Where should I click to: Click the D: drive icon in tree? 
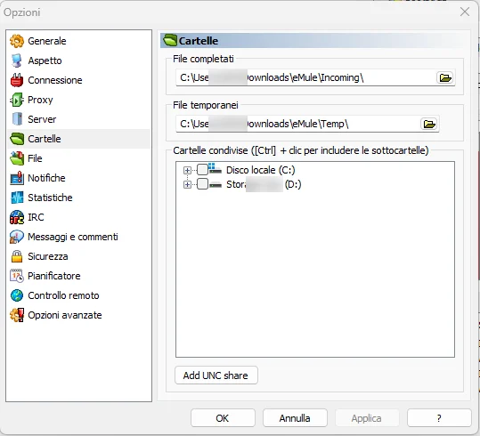215,184
